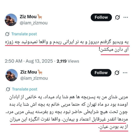Click Ziz Mou display name on second post
Screen dimensions: 133x133
tap(28, 72)
